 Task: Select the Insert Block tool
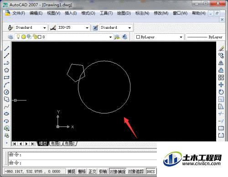6,128
